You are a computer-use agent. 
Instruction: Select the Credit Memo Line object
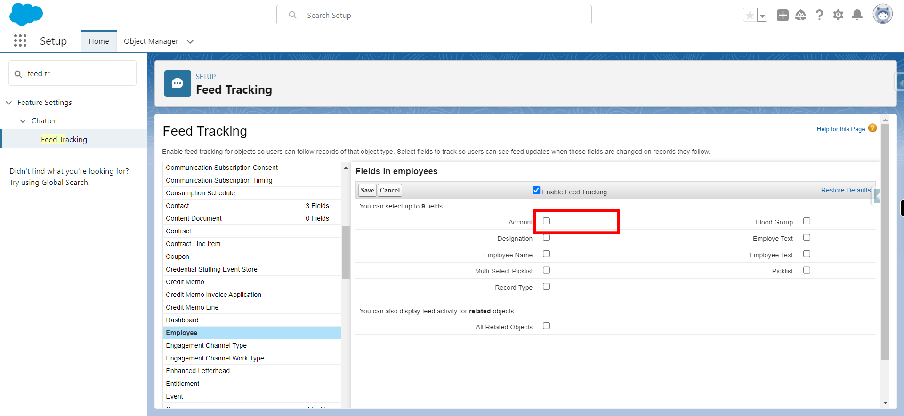(252, 307)
